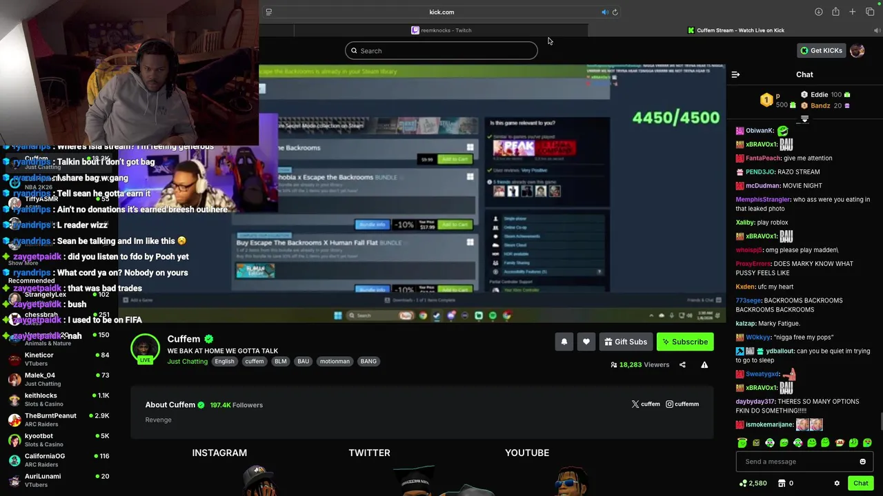This screenshot has width=883, height=496.
Task: Select the cuffem tag
Action: tap(254, 362)
